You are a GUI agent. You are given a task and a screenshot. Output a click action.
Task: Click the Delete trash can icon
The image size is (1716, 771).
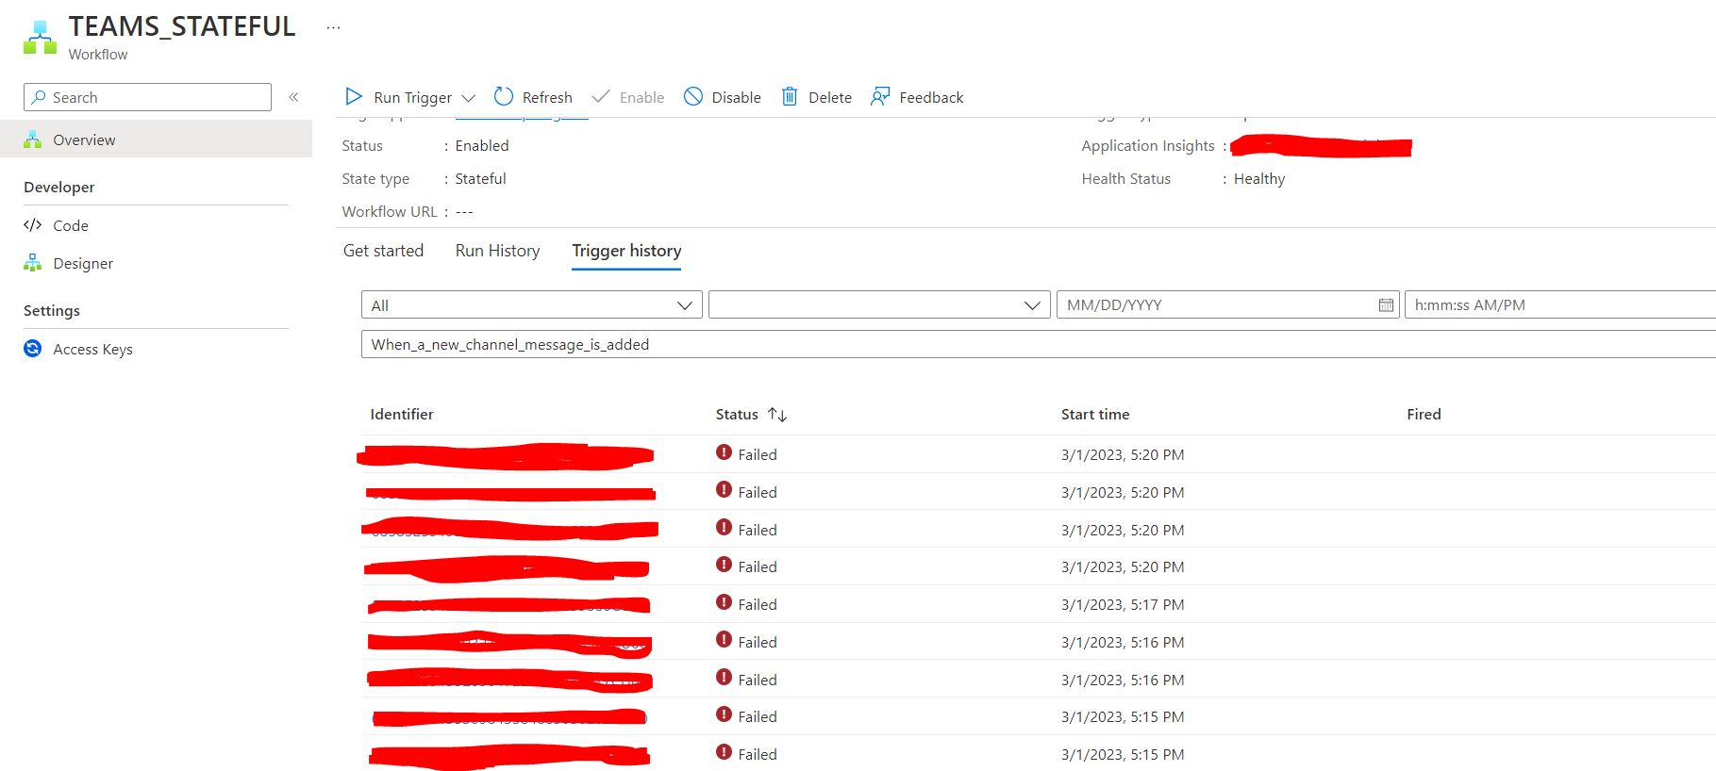pyautogui.click(x=790, y=96)
